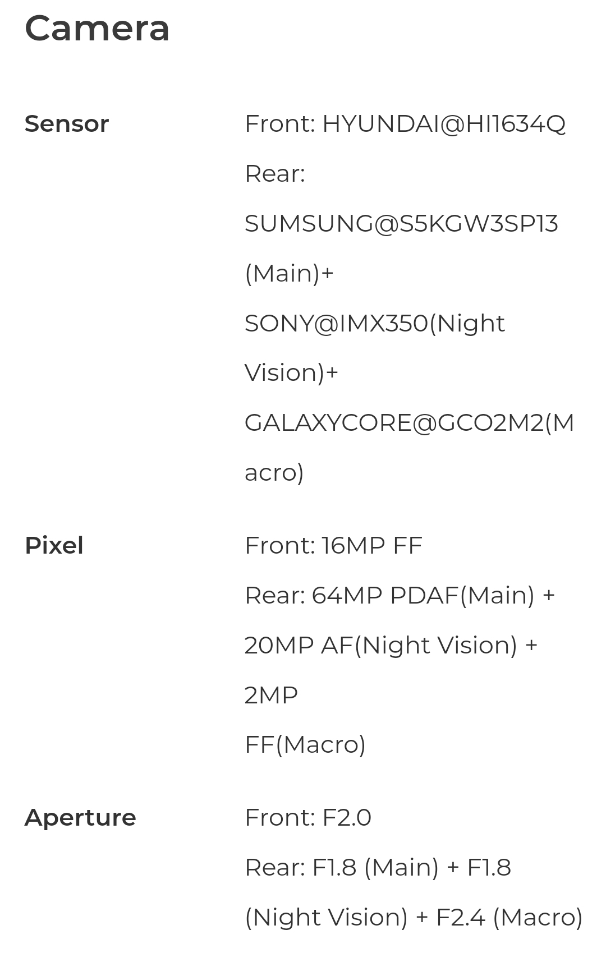The height and width of the screenshot is (953, 606).
Task: Click the F2.4 Macro aperture text
Action: click(x=509, y=917)
